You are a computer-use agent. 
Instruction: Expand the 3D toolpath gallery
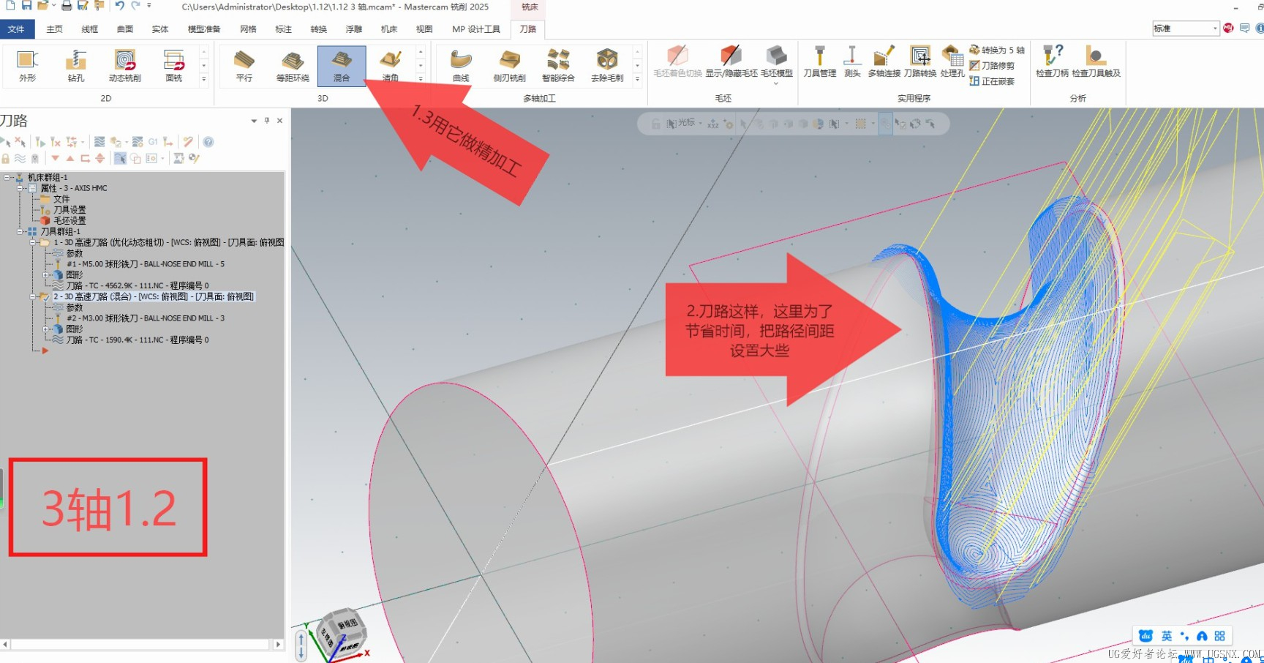[x=421, y=79]
